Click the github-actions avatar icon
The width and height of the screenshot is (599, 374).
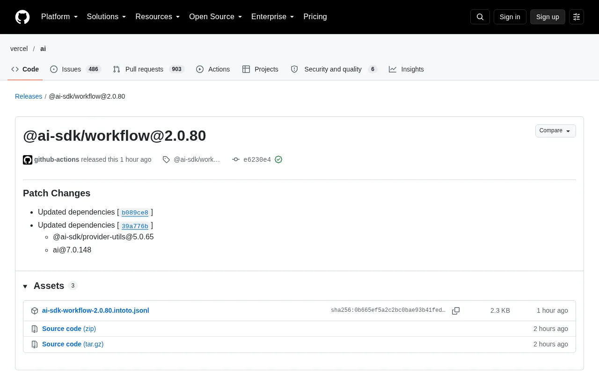[x=28, y=160]
